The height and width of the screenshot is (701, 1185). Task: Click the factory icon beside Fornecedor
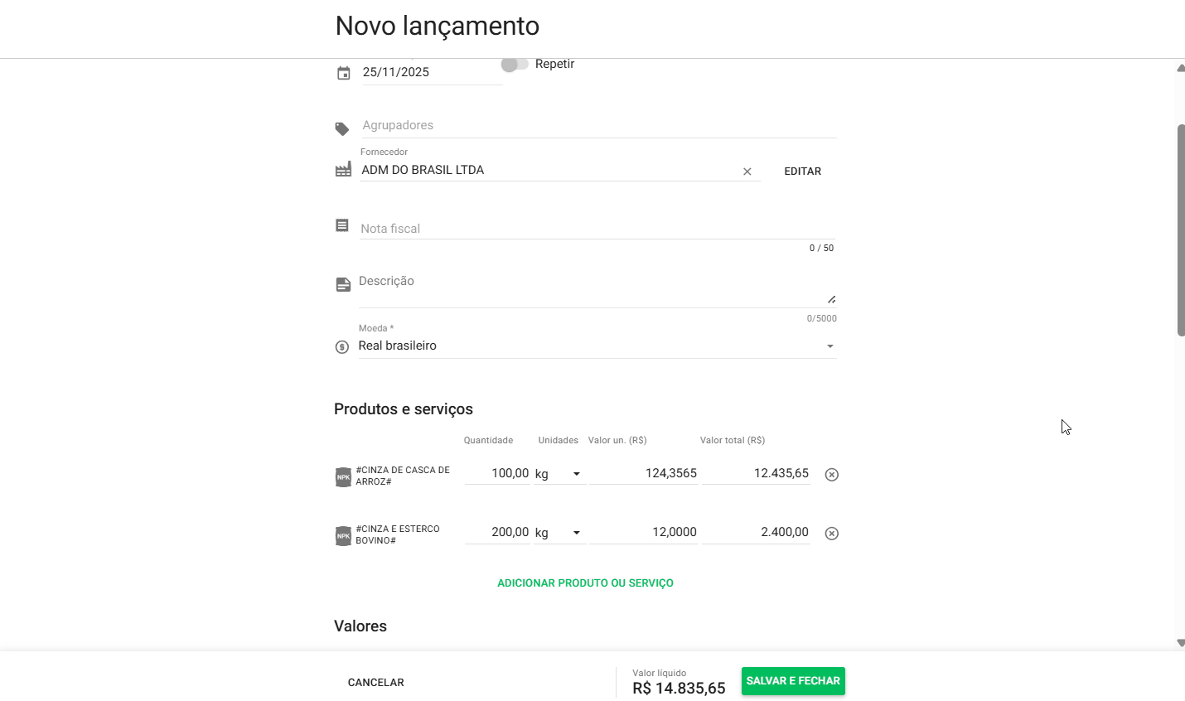343,170
